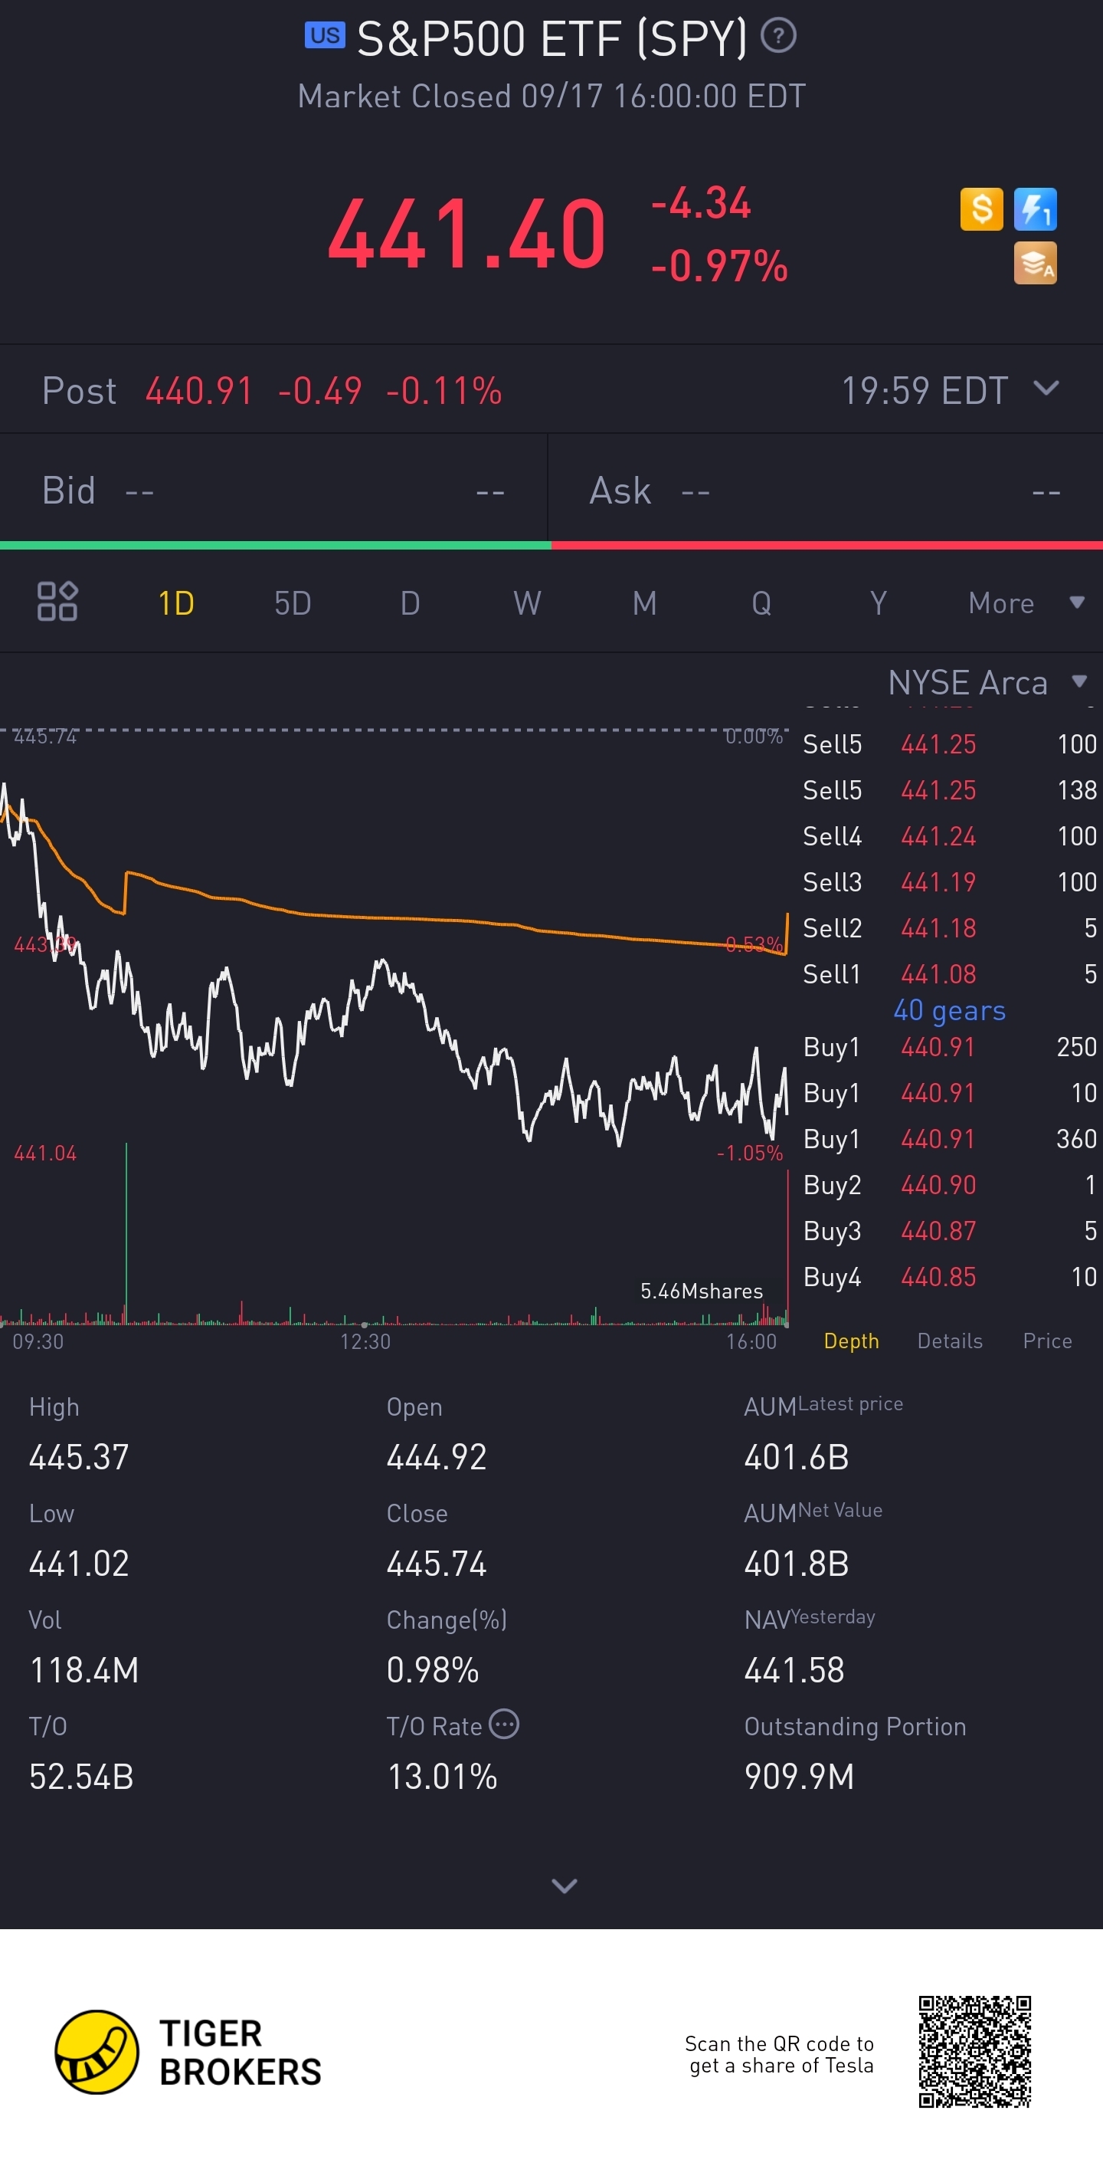Open the NYSE Arca exchange dropdown
Screen dimensions: 1103x2176
point(987,681)
